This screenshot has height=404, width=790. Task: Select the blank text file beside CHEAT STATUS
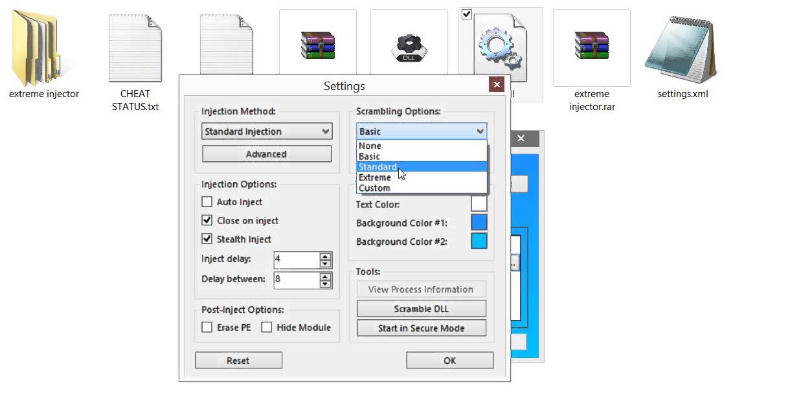(x=226, y=44)
